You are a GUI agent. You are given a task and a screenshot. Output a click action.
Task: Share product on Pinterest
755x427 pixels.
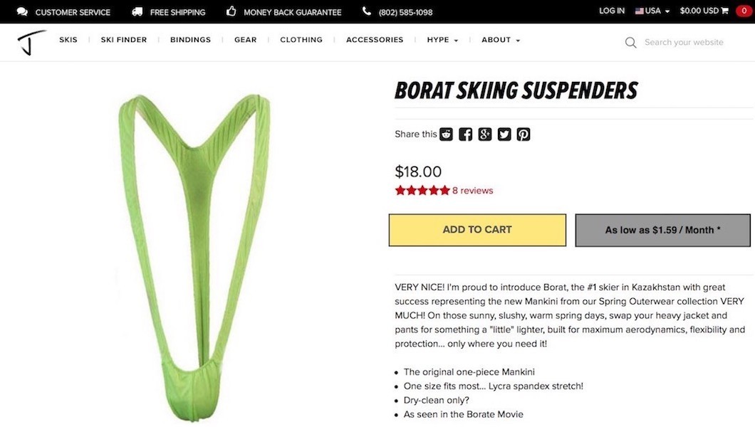tap(524, 135)
